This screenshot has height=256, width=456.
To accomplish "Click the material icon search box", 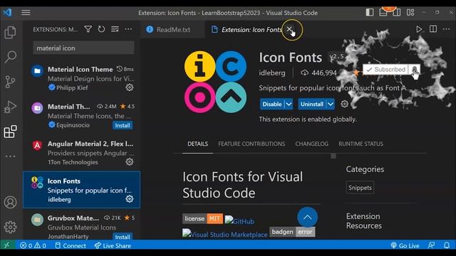I will coord(83,48).
